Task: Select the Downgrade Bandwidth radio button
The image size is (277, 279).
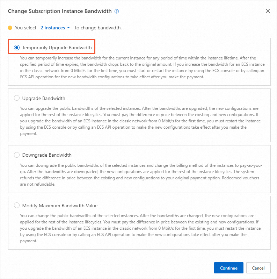Action: tap(17, 155)
